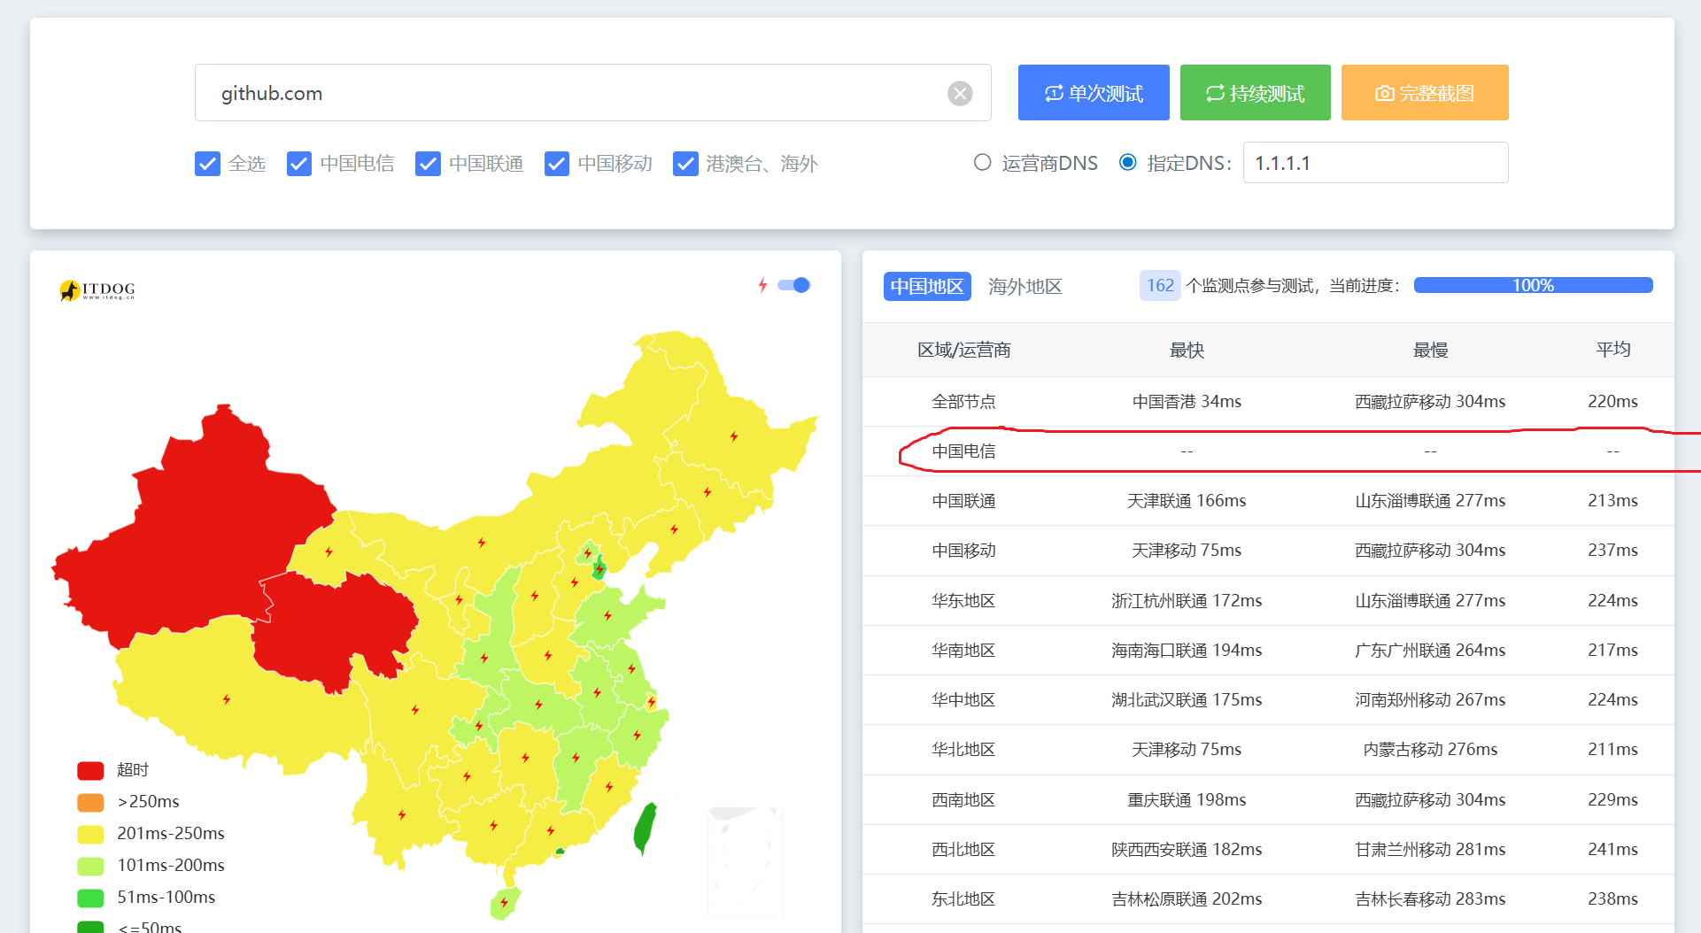The height and width of the screenshot is (933, 1701).
Task: Click the red lightning icon beside map toggle
Action: click(762, 285)
